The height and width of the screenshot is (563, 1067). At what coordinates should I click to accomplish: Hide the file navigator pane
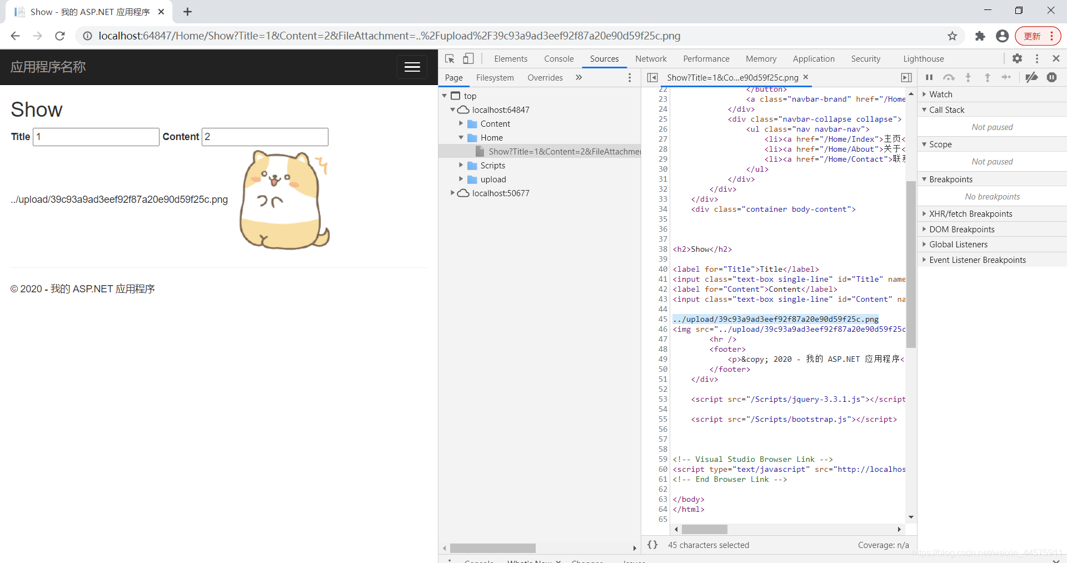(x=653, y=78)
